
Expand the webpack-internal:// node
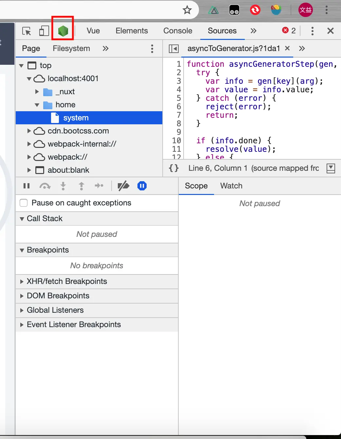tap(29, 144)
